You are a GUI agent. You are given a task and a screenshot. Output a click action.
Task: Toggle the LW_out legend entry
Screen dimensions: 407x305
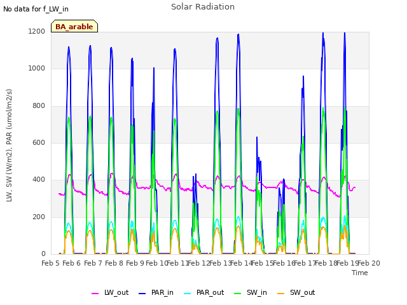click(110, 293)
